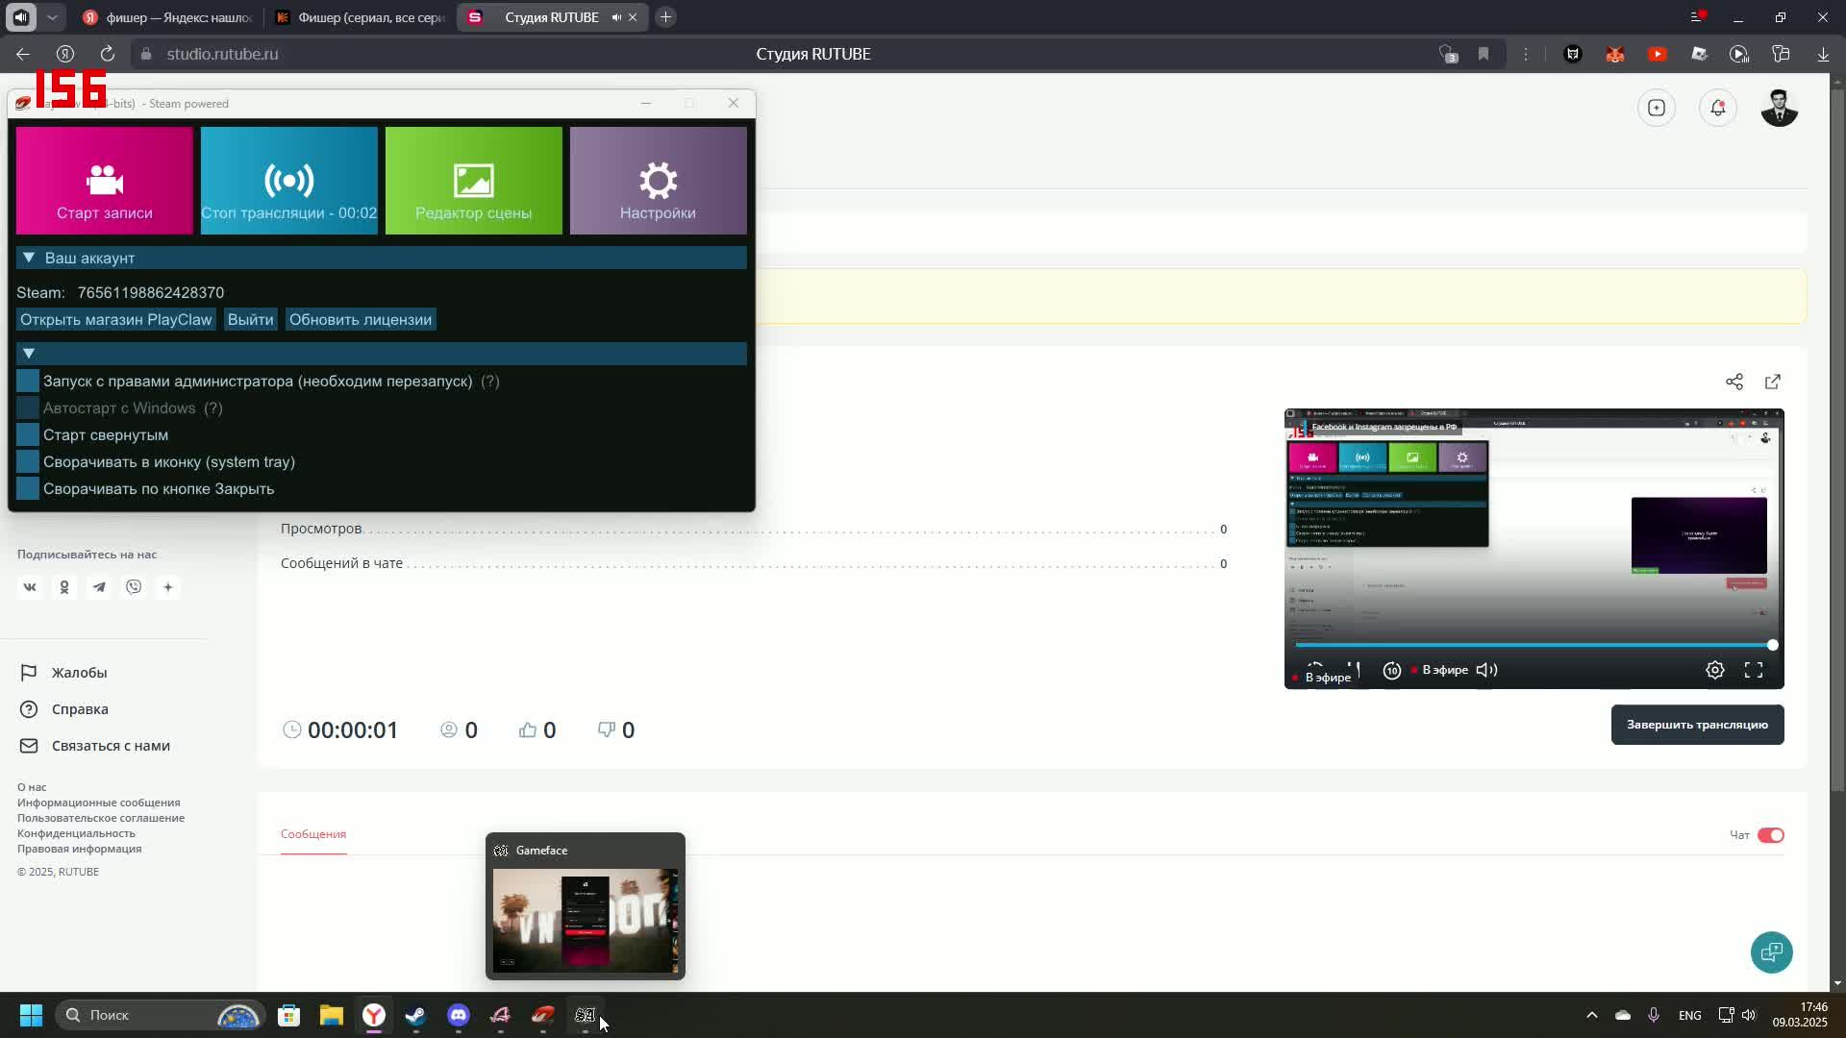Image resolution: width=1846 pixels, height=1038 pixels.
Task: Toggle Сворачивать в иконку (system tray) checkbox
Action: click(x=28, y=462)
